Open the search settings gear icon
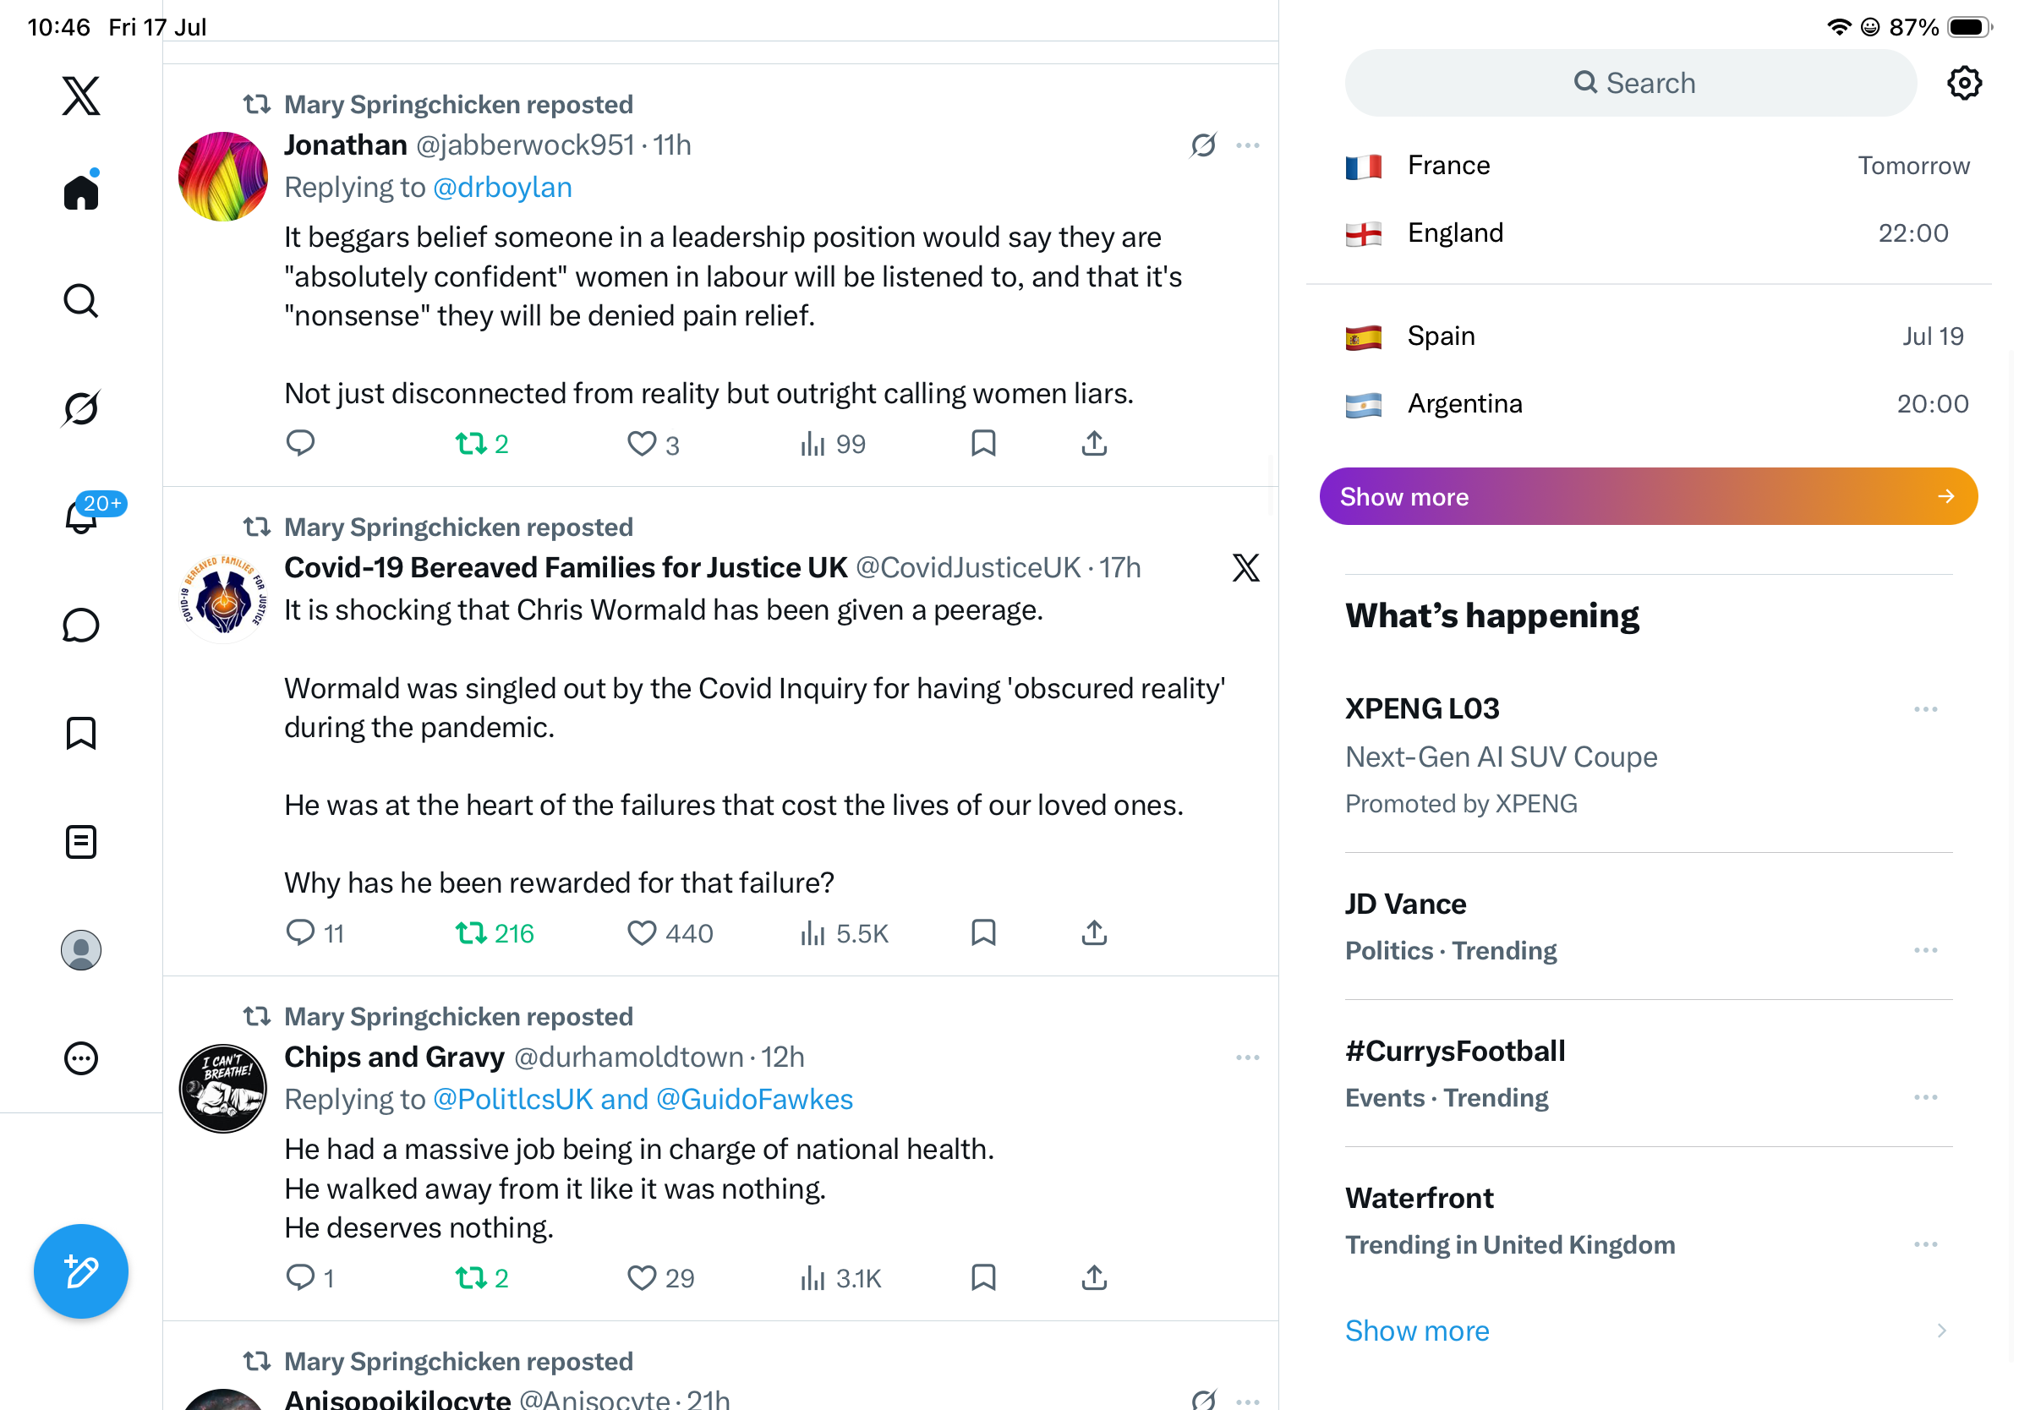This screenshot has width=2019, height=1410. click(1963, 83)
